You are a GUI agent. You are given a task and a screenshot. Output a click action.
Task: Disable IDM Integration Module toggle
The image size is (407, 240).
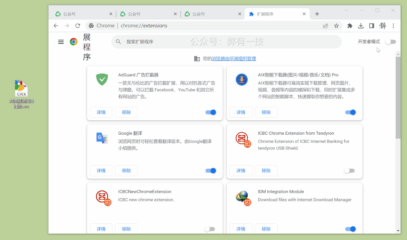(350, 229)
